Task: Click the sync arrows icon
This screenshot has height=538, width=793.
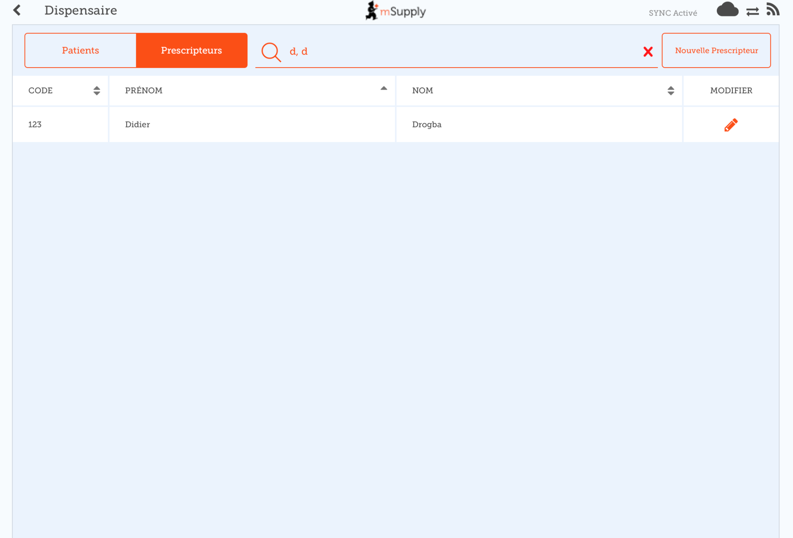Action: [x=752, y=12]
